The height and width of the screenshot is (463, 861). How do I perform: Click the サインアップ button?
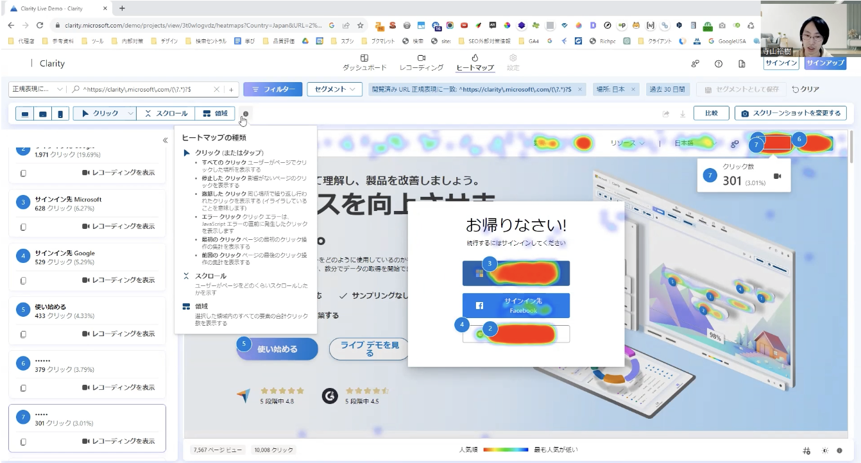825,63
